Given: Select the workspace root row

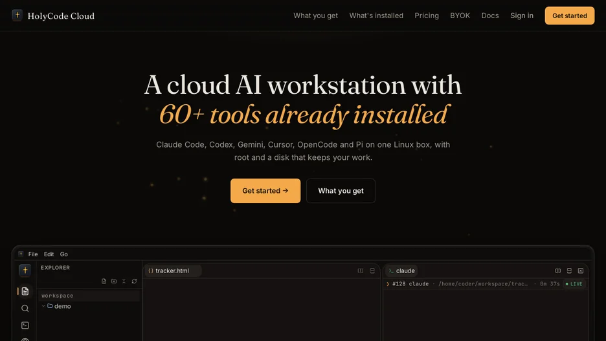Looking at the screenshot, I should 89,296.
